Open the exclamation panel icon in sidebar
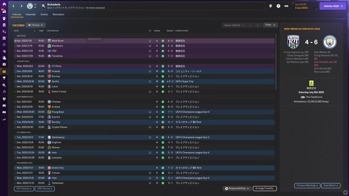Screen dimensions: 349x196 (4, 38)
